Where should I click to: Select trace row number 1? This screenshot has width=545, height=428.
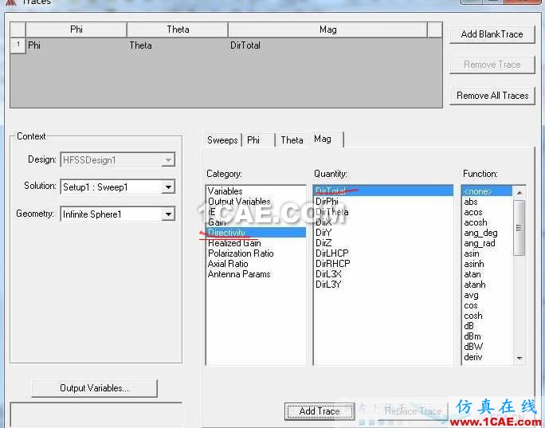click(18, 45)
